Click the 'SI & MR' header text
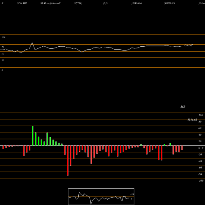The width and height of the screenshot is (205, 205). [22, 3]
